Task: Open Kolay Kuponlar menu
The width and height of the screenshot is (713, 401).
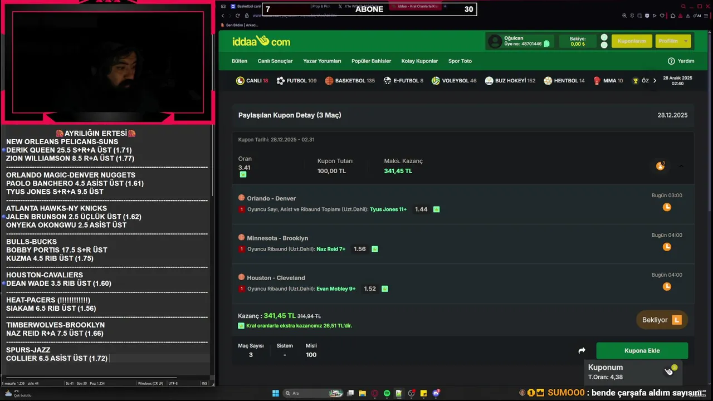Action: [419, 61]
